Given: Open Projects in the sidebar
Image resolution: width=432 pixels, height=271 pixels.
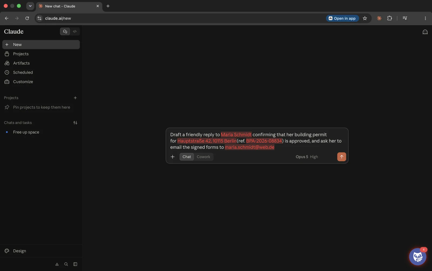Looking at the screenshot, I should coord(41,54).
